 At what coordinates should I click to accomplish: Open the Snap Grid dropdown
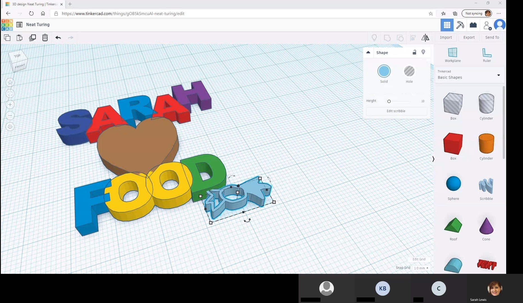(421, 268)
